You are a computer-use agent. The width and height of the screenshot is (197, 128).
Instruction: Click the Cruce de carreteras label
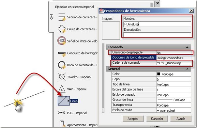pos(82,29)
